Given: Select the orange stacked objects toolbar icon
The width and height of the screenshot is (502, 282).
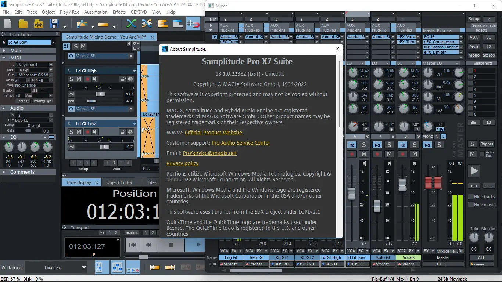Looking at the screenshot, I should 162,24.
